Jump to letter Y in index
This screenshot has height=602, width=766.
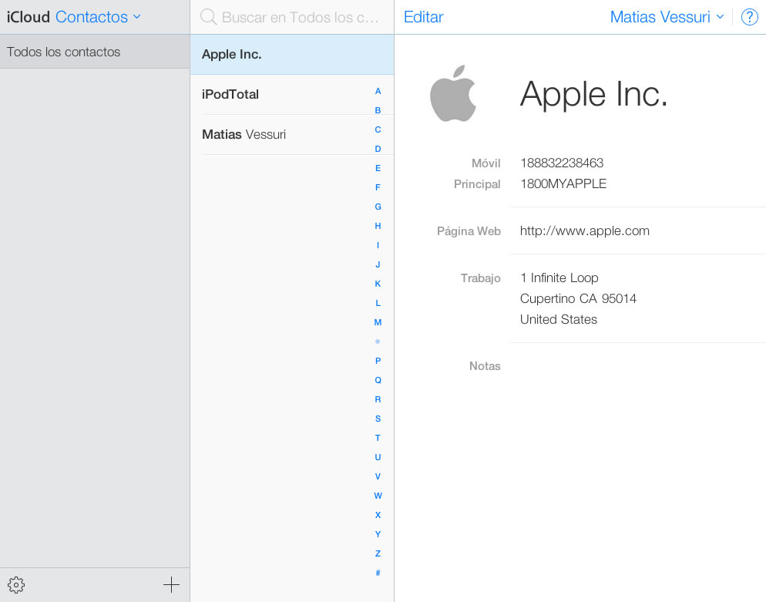click(378, 534)
